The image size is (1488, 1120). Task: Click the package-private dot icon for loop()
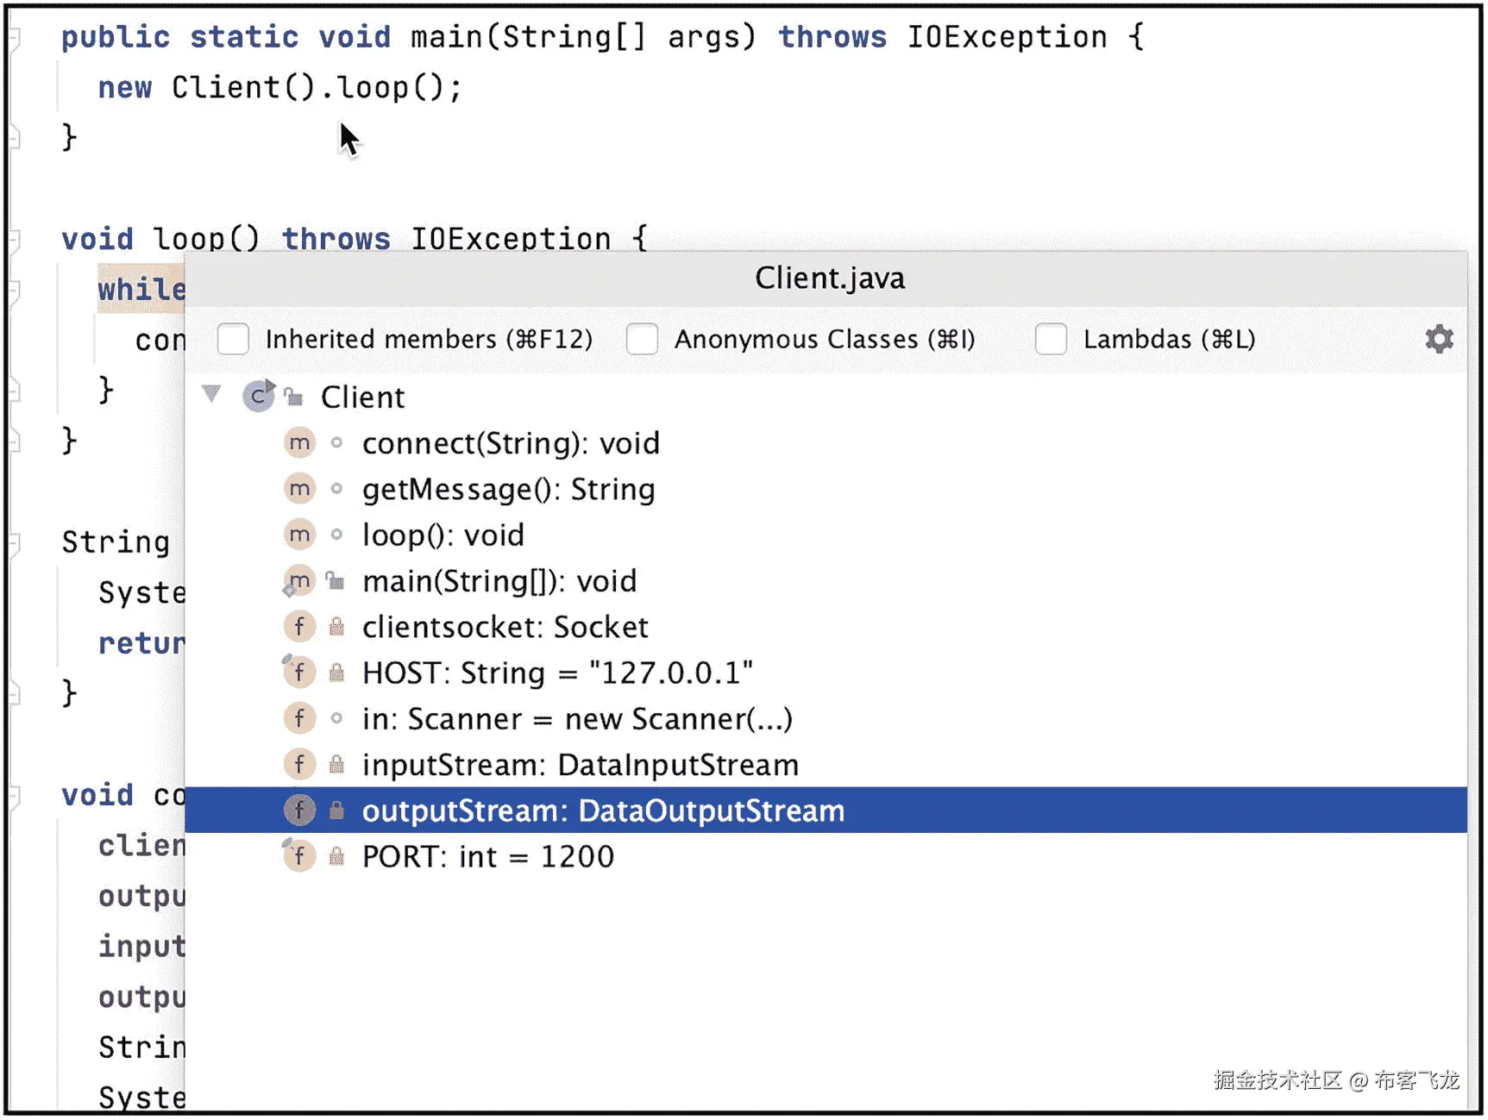(336, 535)
